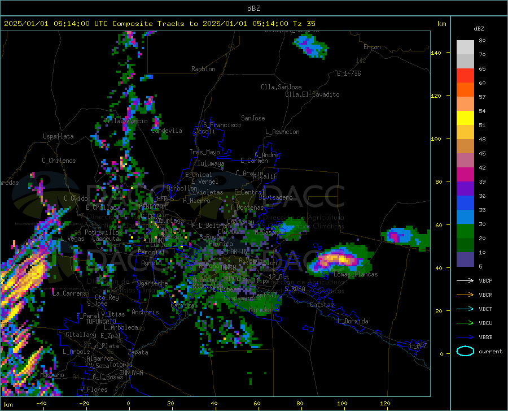Click the -40 km x-axis tick label
Viewport: 508px width, 411px height.
click(x=41, y=403)
